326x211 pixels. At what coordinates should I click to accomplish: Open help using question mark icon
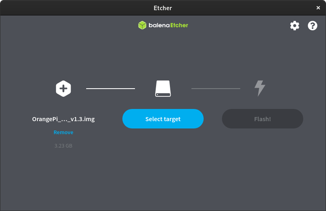coord(313,26)
